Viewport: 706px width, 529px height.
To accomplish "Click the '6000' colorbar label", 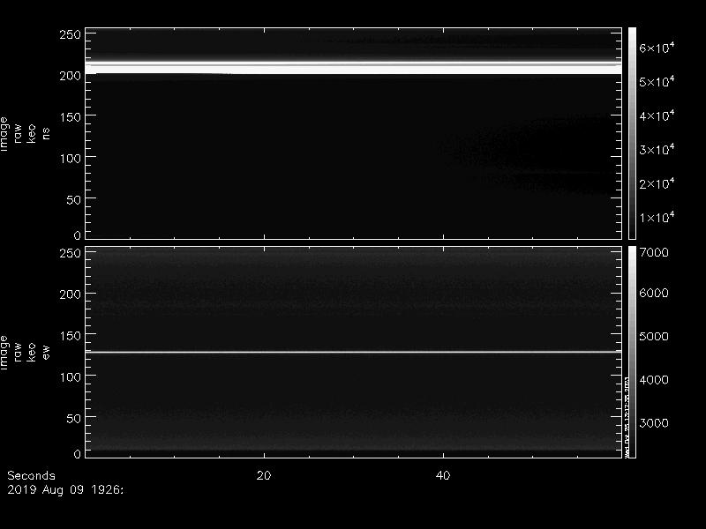I will tap(654, 293).
